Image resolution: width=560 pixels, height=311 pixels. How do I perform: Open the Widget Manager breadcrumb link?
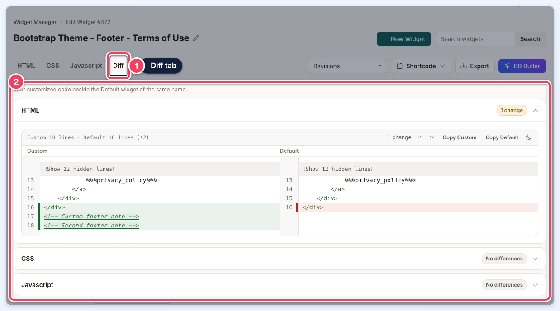[x=35, y=22]
